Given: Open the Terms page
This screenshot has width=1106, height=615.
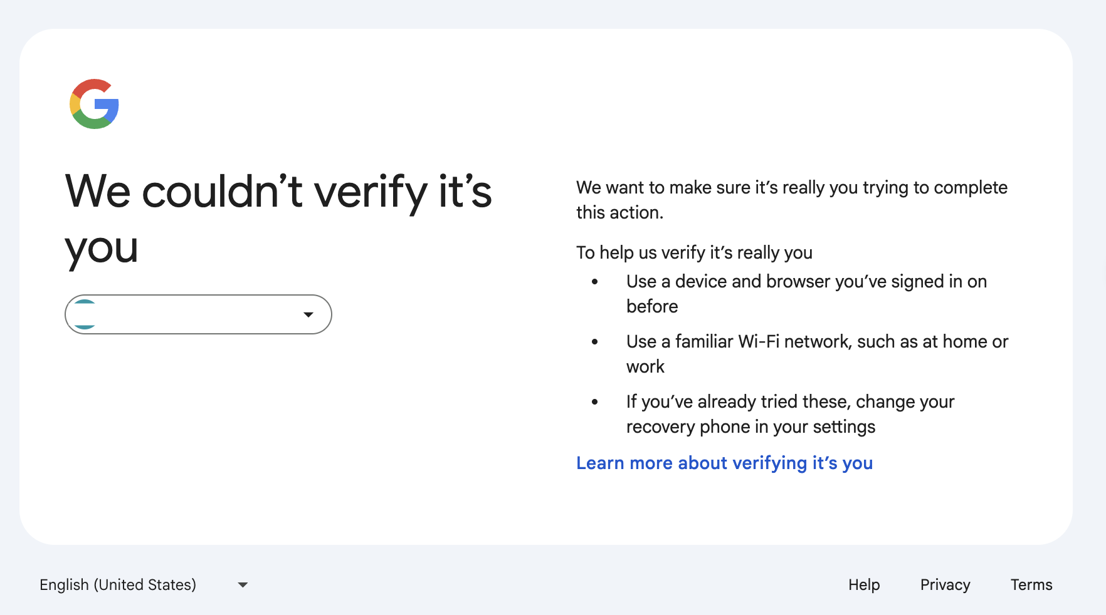Looking at the screenshot, I should (1031, 584).
